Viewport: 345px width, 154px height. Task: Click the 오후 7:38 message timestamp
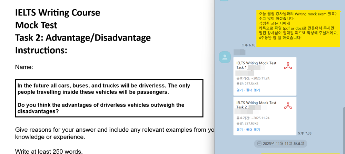(305, 133)
